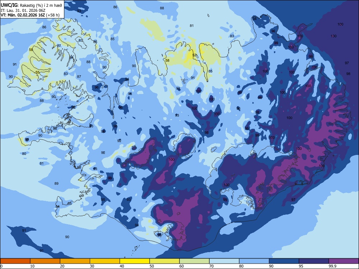This screenshot has width=359, height=269.
Task: Click the humidity value 55 on the map
Action: click(37, 72)
